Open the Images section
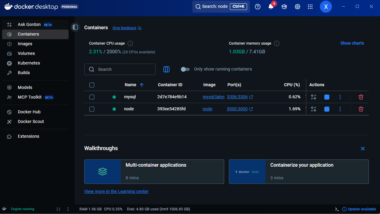This screenshot has height=214, width=380. (35, 44)
